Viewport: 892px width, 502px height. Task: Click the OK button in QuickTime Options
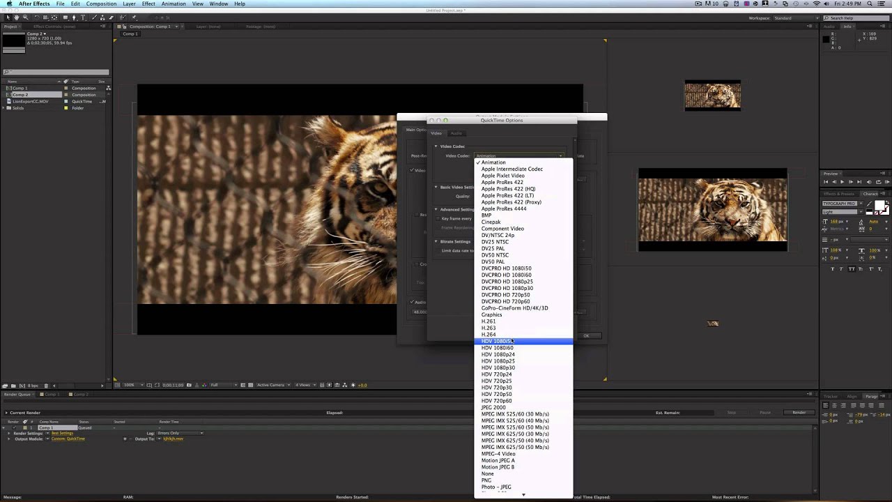click(586, 336)
